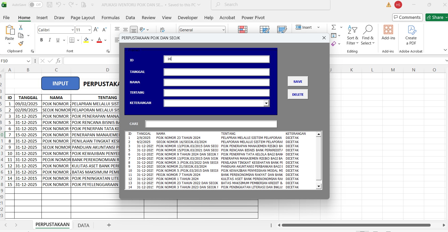448x232 pixels.
Task: Toggle Bold formatting
Action: pyautogui.click(x=41, y=40)
